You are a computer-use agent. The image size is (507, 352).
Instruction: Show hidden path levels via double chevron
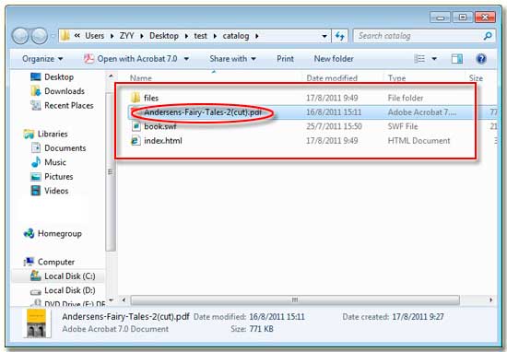coord(77,36)
